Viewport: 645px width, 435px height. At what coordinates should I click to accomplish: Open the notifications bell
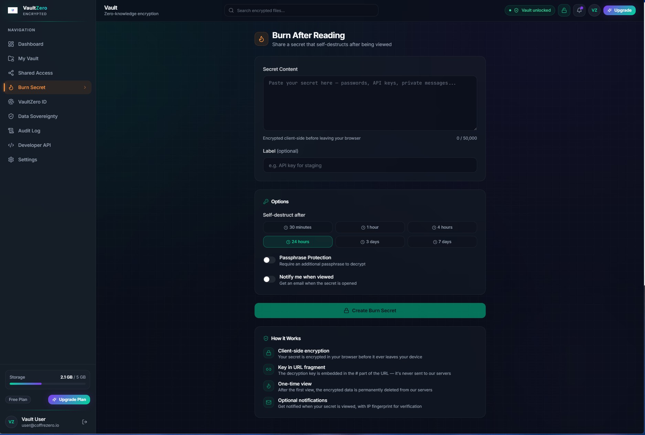(579, 10)
